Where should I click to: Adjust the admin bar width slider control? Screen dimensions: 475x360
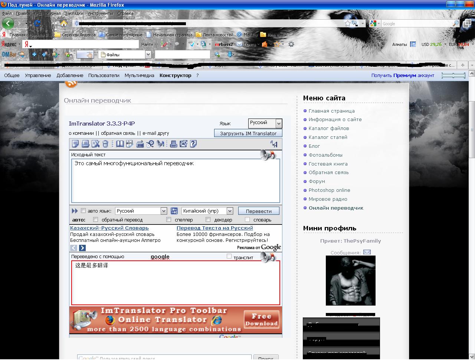[453, 76]
